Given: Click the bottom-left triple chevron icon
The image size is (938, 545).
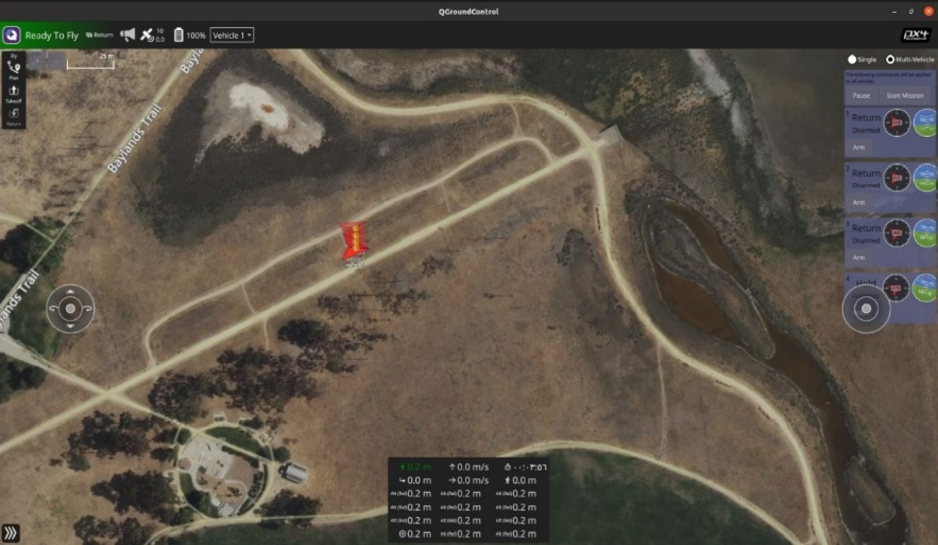Looking at the screenshot, I should pos(11,532).
